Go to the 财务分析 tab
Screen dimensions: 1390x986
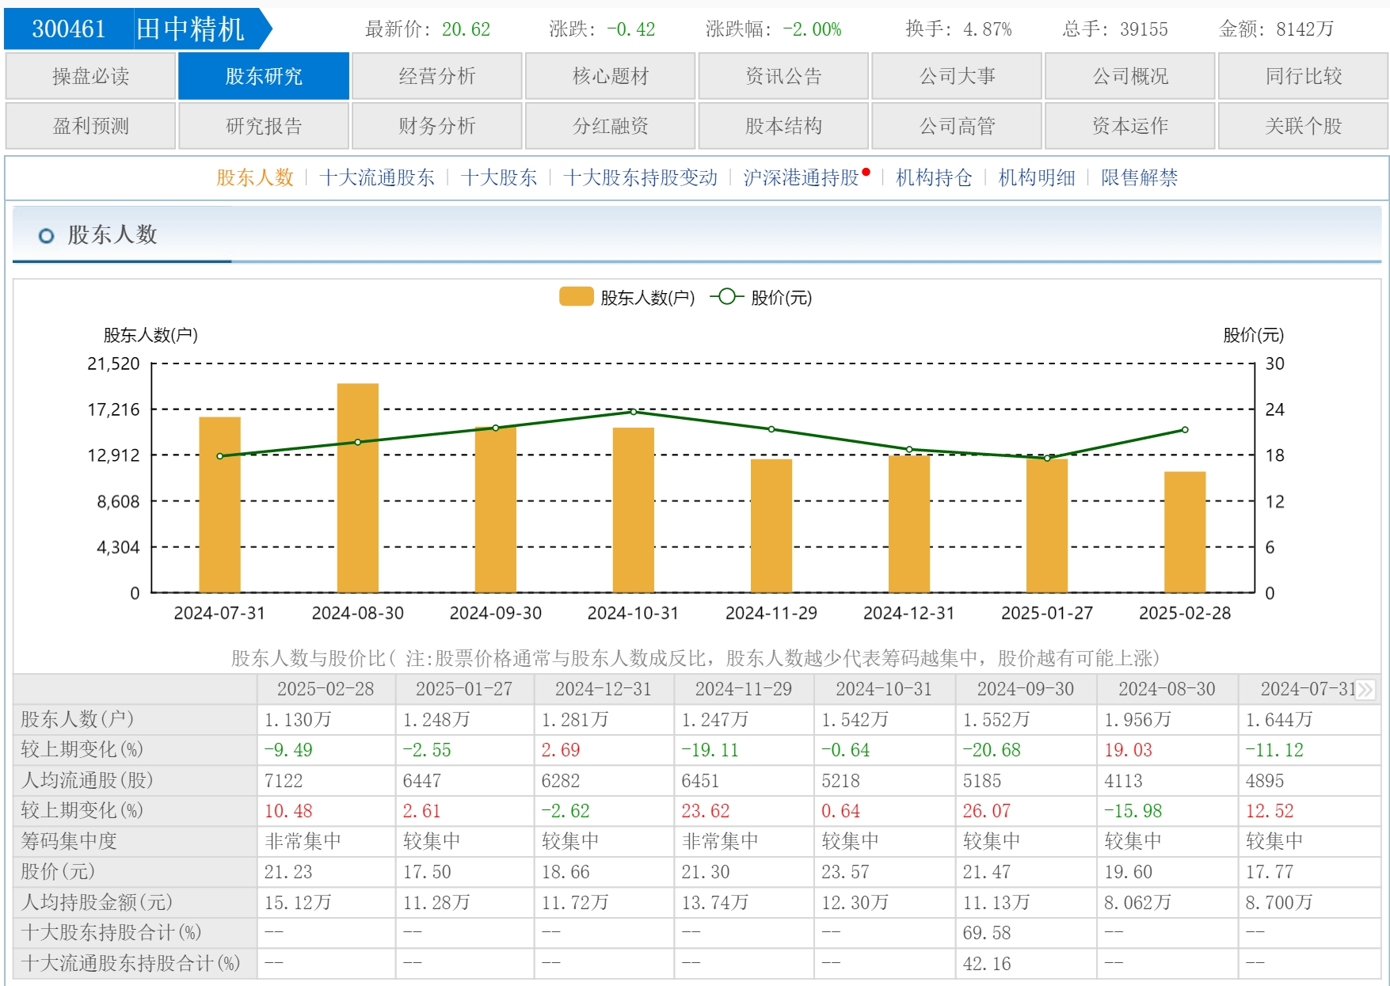click(436, 126)
